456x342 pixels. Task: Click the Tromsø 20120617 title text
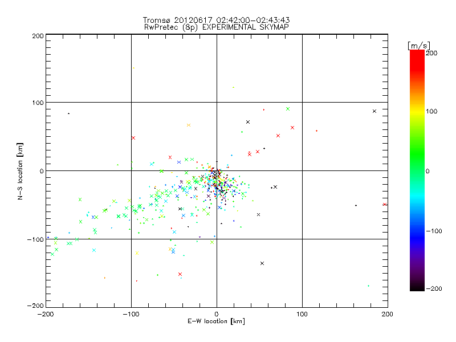[217, 20]
